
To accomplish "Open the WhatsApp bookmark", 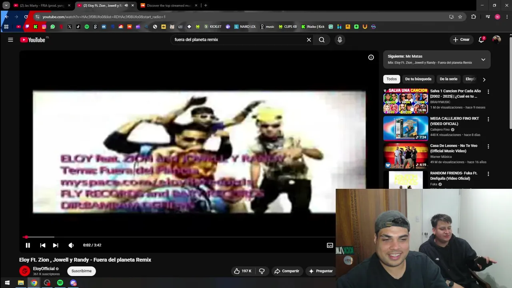I will click(52, 27).
